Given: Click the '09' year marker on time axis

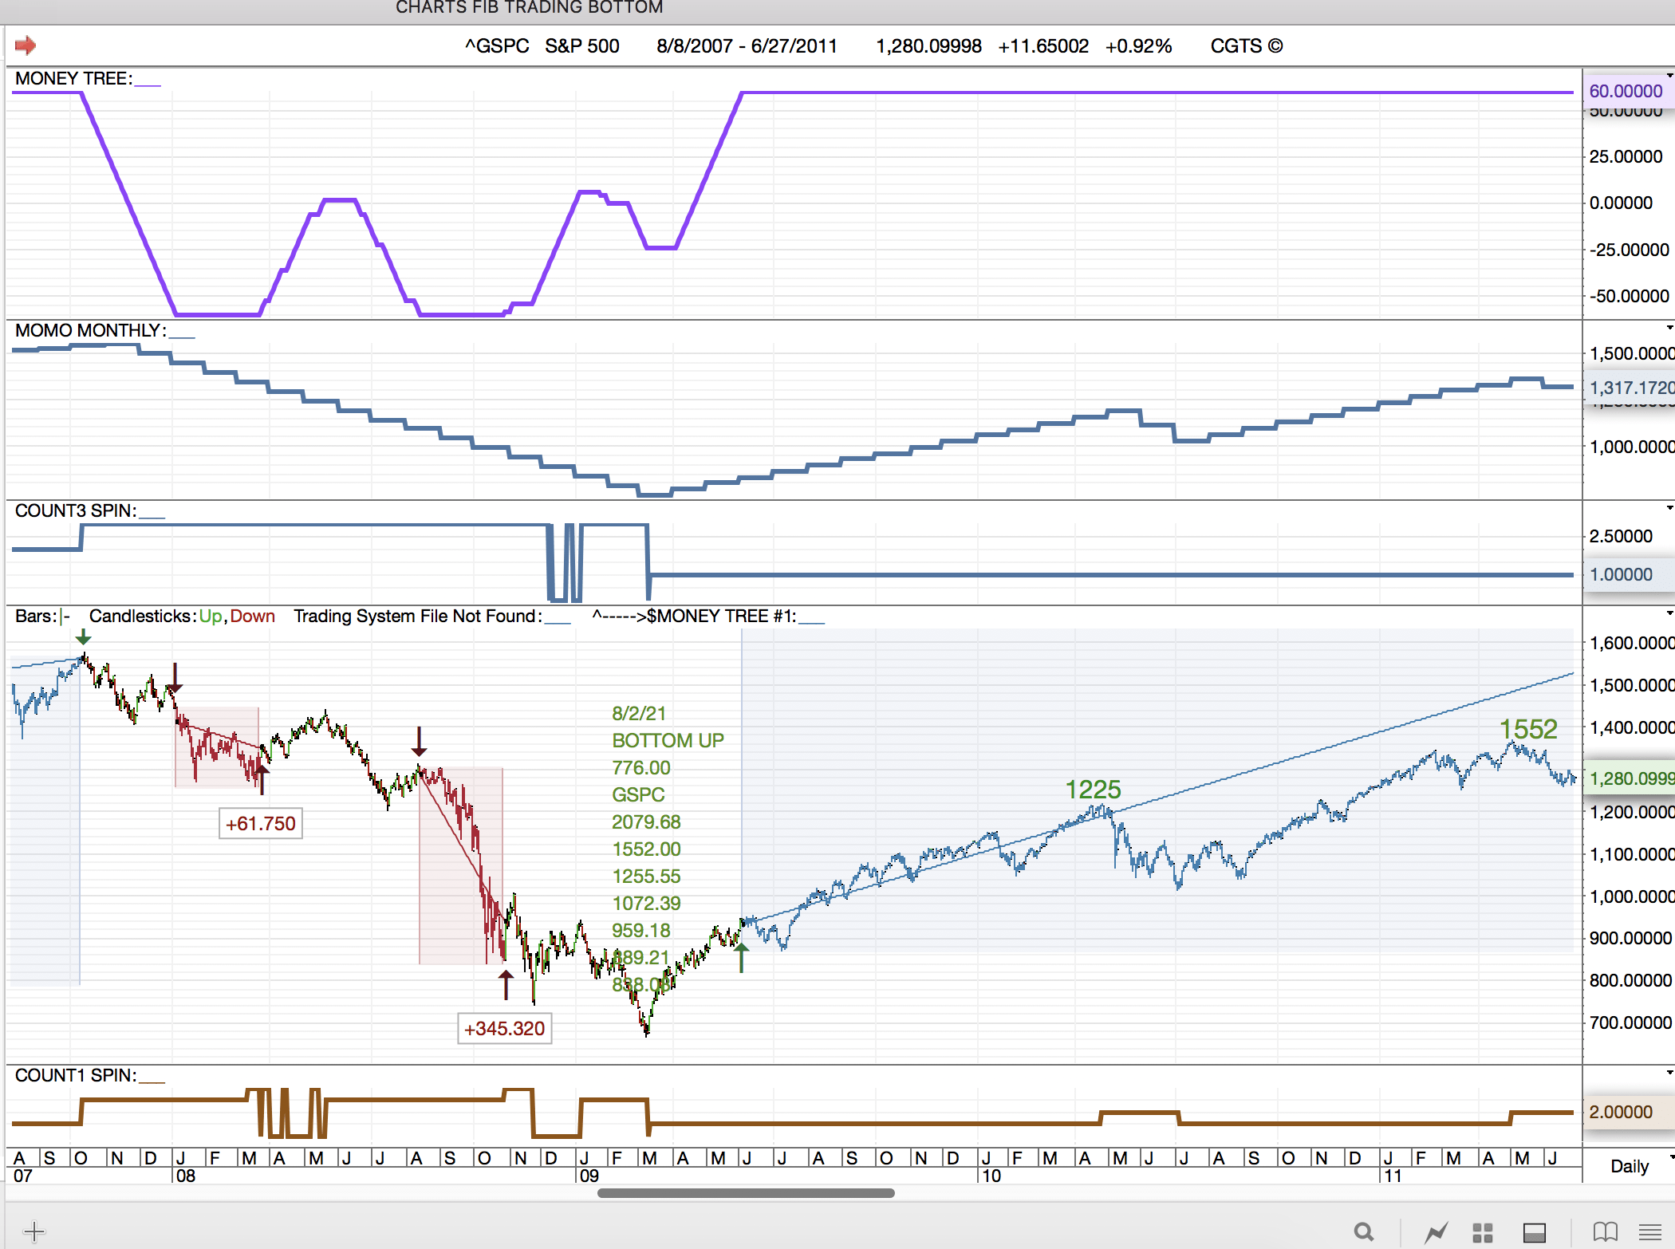Looking at the screenshot, I should [x=589, y=1176].
